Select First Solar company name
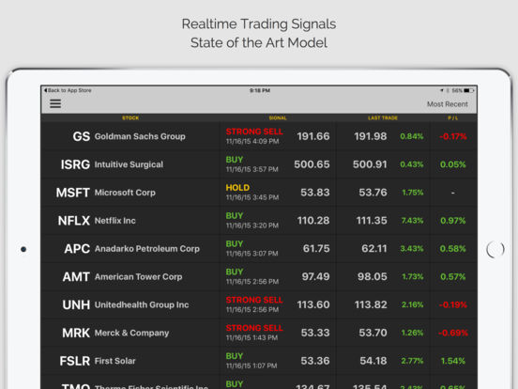Image resolution: width=518 pixels, height=389 pixels. 115,361
